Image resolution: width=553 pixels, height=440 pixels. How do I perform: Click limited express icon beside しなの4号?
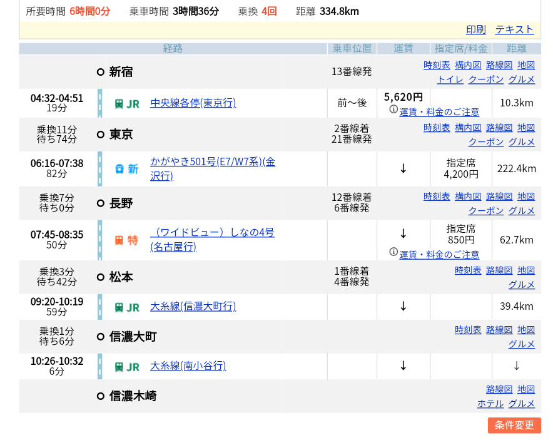(126, 240)
